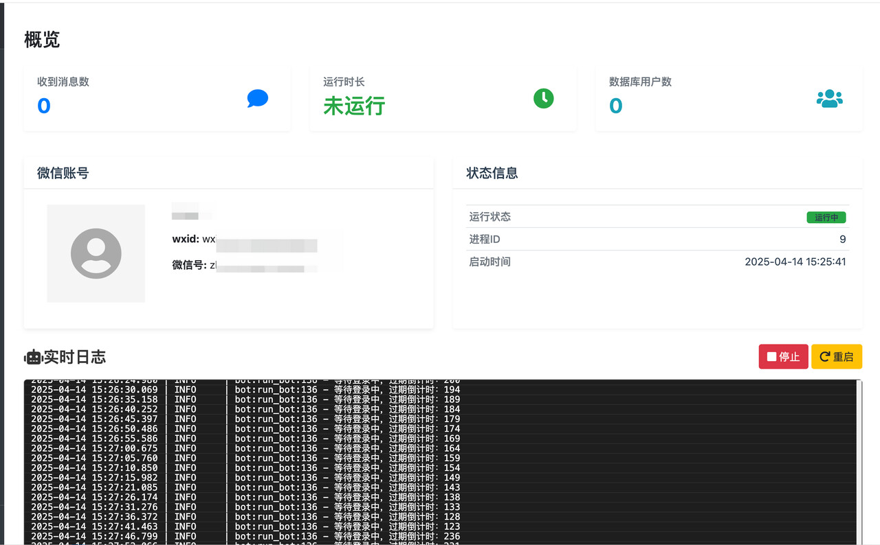Click the 启动时间 timestamp value
This screenshot has height=545, width=880.
(x=795, y=262)
